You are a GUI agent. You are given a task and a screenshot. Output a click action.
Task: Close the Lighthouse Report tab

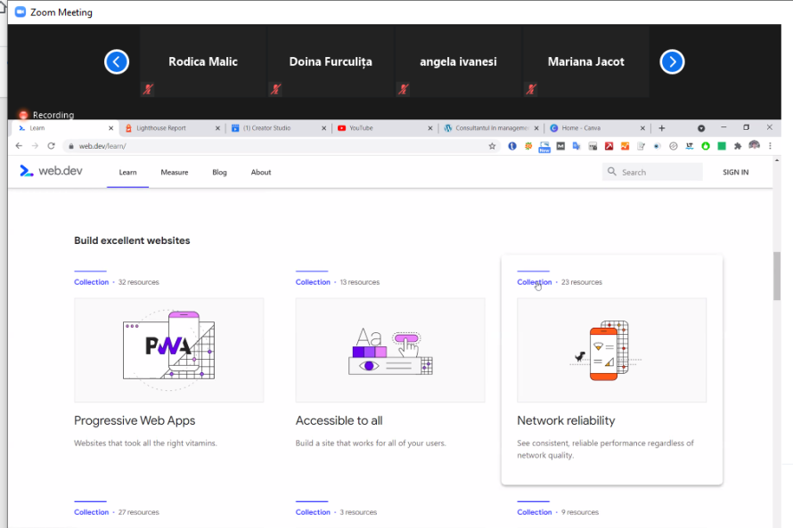[x=217, y=128]
